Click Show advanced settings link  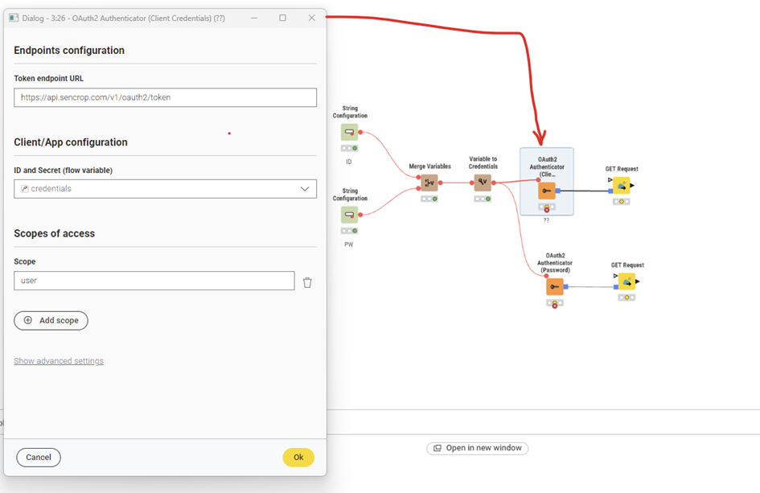pyautogui.click(x=59, y=360)
